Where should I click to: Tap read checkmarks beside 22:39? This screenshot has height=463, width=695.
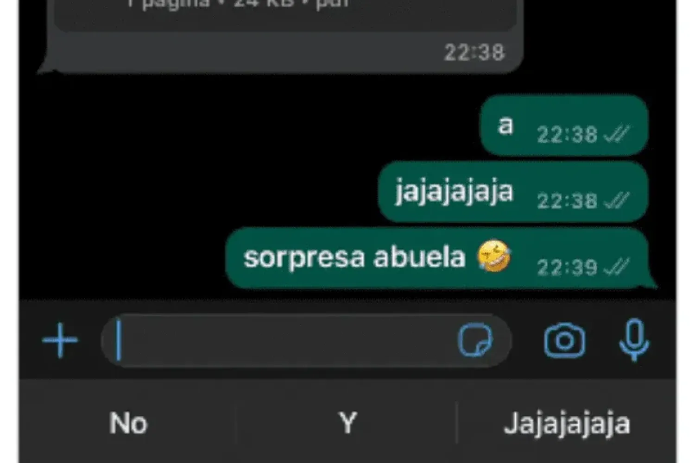coord(617,267)
